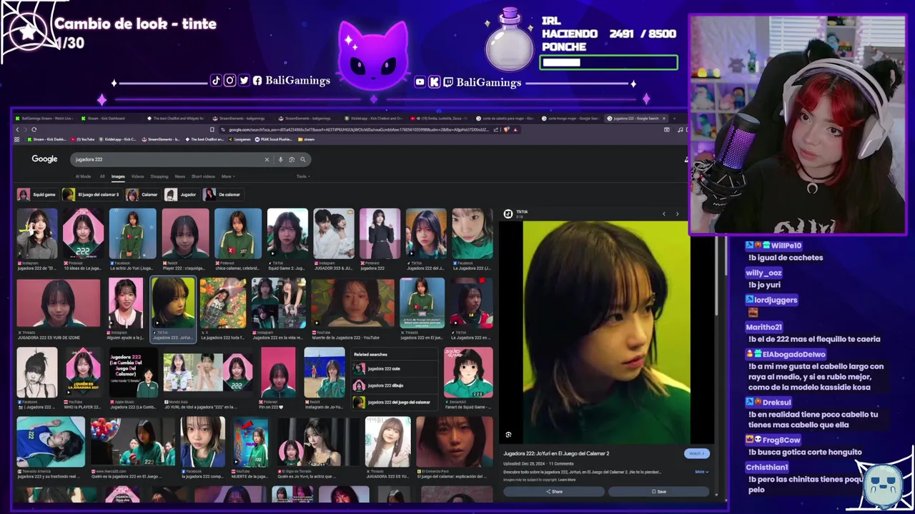Viewport: 915px width, 514px height.
Task: Open the TikTok source icon in the preview
Action: tap(508, 213)
